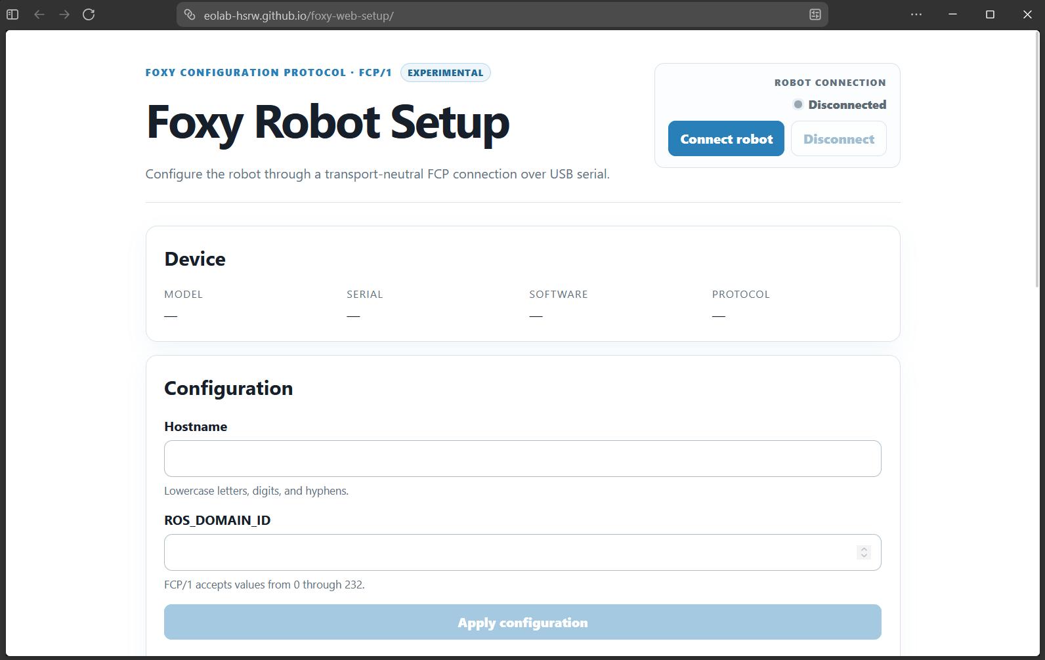Click the 'FCP/1 accepts values from 0 through 232.' hint

[x=265, y=585]
